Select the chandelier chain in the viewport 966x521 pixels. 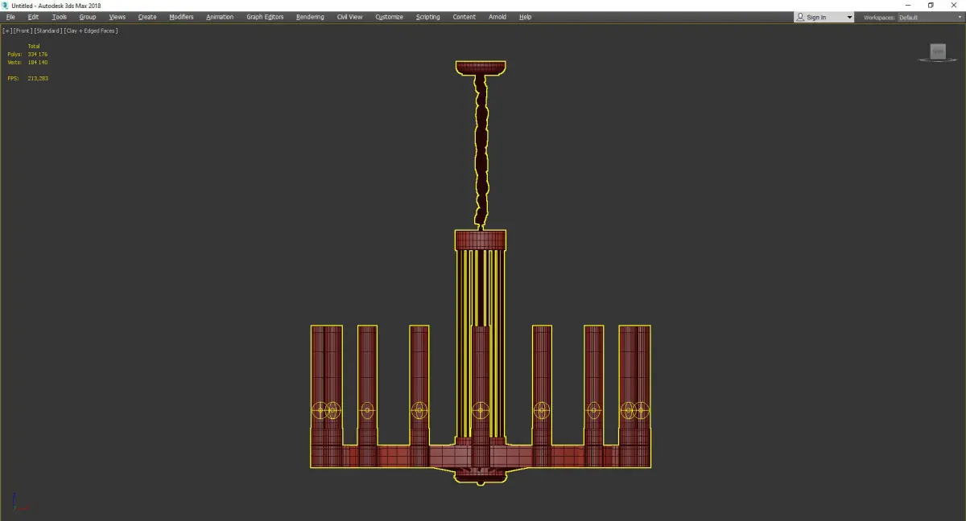(x=481, y=153)
